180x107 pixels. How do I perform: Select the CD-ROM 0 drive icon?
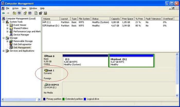[46, 84]
